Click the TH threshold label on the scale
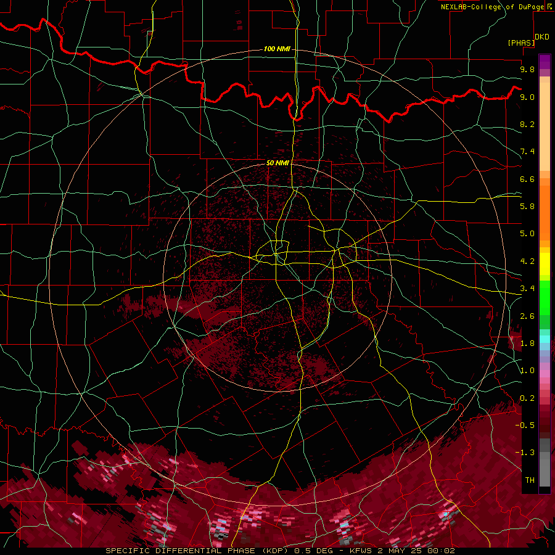 point(530,480)
